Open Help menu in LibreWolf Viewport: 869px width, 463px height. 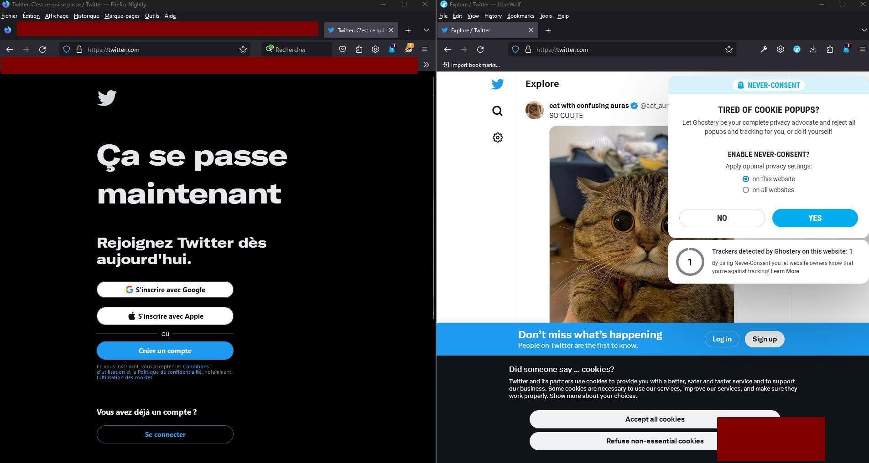click(563, 16)
